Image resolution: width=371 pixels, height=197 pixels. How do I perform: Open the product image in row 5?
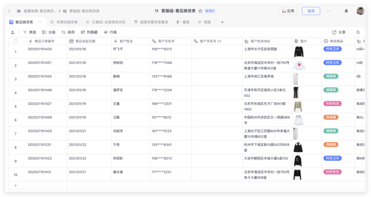(298, 106)
